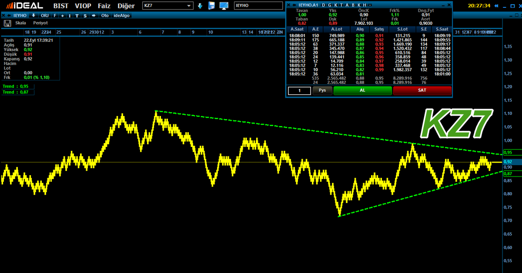The width and height of the screenshot is (522, 273).
Task: Click the H button in order book header
Action: [365, 5]
